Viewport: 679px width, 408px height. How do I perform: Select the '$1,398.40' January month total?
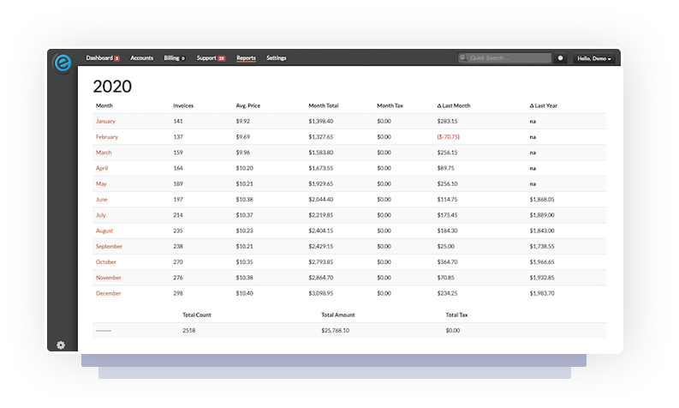(321, 122)
